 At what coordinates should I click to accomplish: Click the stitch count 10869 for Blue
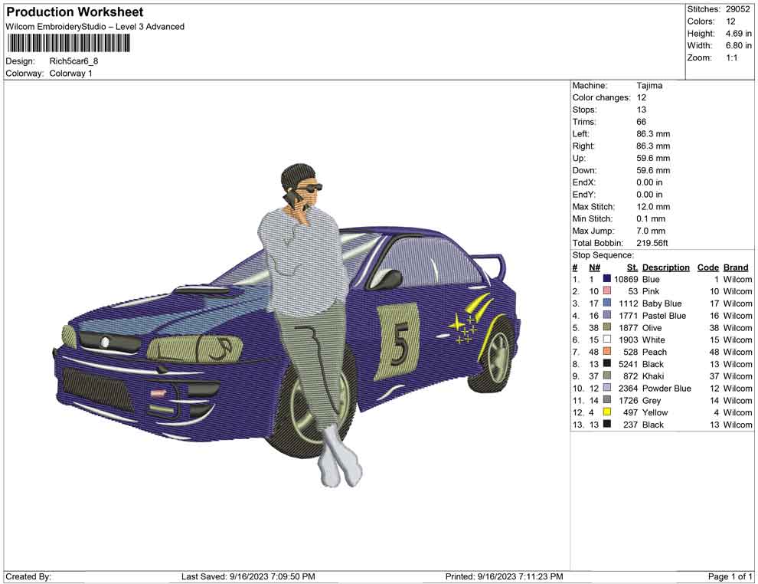(626, 279)
